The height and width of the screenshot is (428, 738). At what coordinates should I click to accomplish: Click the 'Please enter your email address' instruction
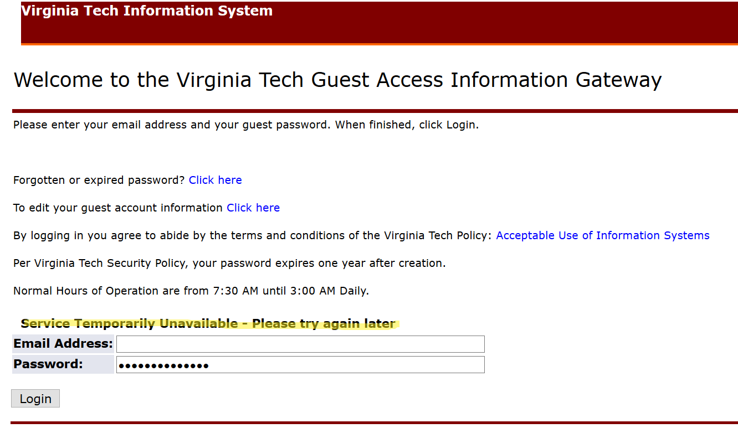(245, 125)
